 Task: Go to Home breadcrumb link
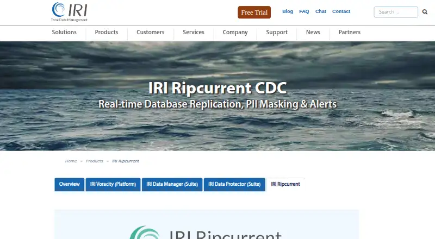pos(71,161)
